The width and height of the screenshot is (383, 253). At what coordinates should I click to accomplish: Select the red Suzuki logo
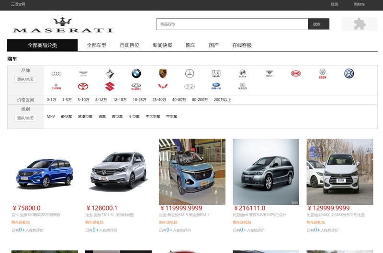pyautogui.click(x=110, y=87)
